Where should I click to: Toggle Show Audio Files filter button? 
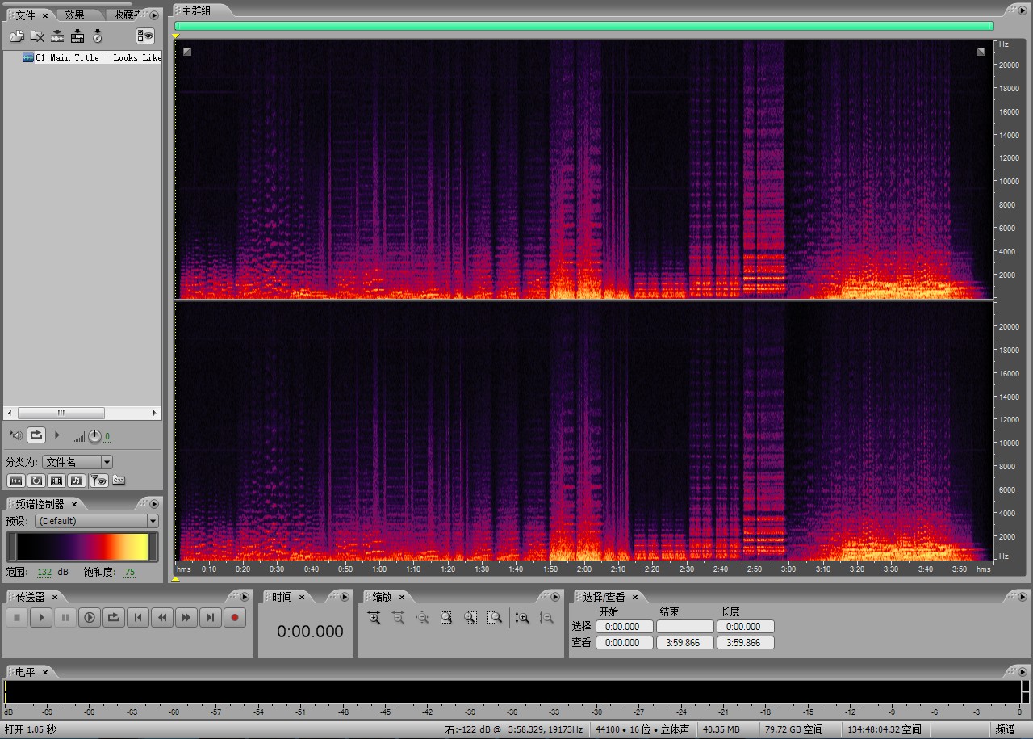(16, 481)
